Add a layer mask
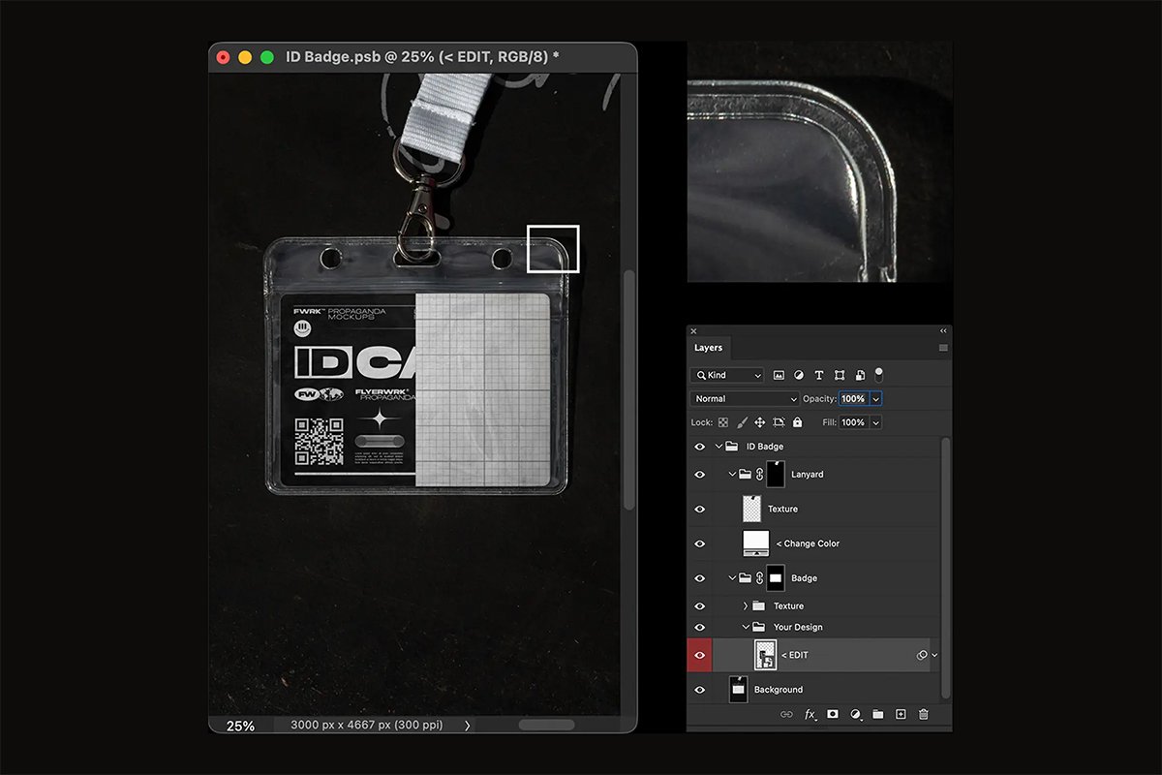 [x=832, y=714]
